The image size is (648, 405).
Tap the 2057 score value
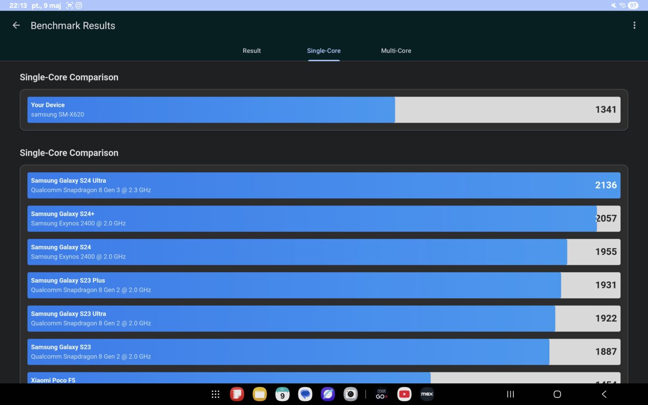[x=606, y=218]
